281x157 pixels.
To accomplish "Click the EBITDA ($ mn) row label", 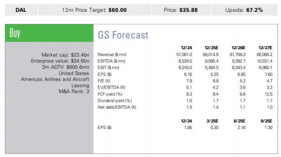I will [111, 61].
